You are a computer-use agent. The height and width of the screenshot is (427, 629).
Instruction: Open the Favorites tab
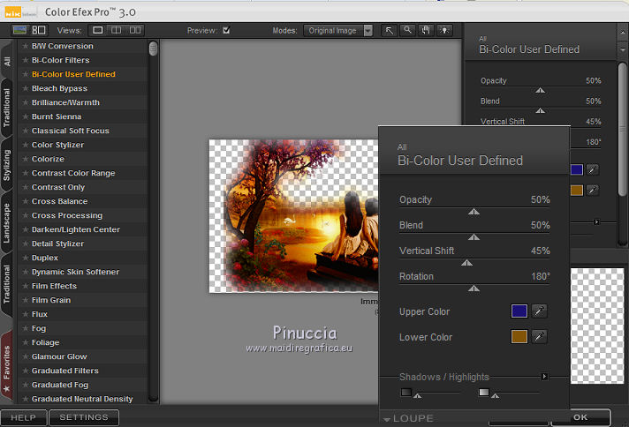tap(7, 365)
